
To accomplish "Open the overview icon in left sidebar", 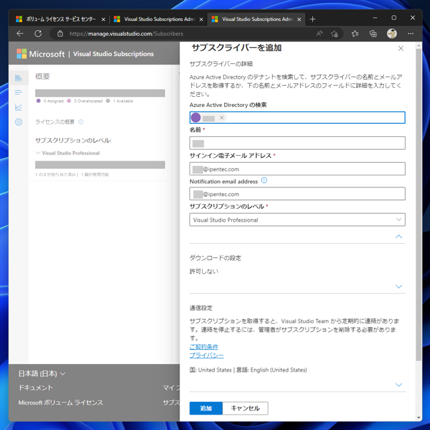I will (x=18, y=78).
